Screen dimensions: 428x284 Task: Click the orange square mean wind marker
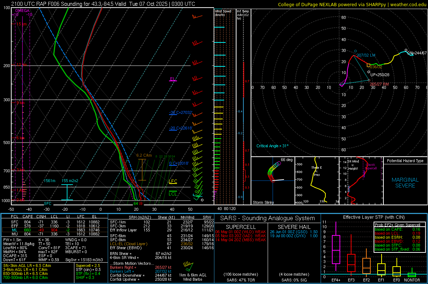point(369,65)
